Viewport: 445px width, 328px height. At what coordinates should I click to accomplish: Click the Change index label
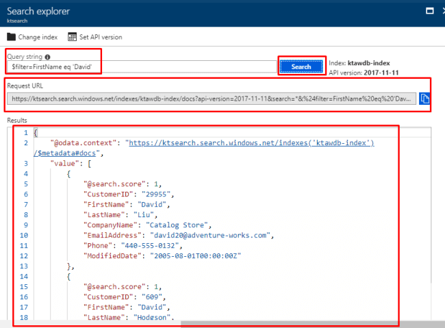[38, 37]
